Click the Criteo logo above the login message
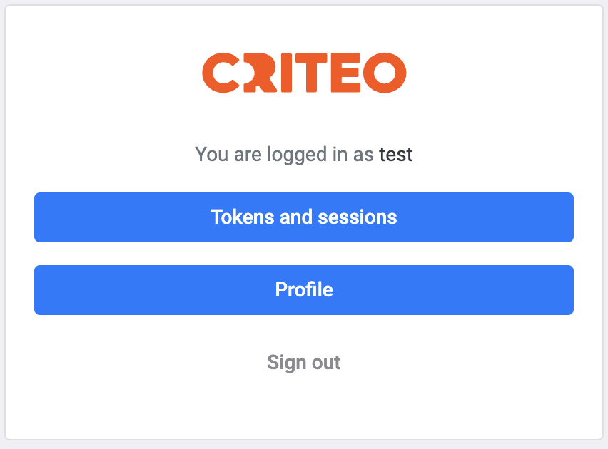The width and height of the screenshot is (608, 449). tap(304, 73)
